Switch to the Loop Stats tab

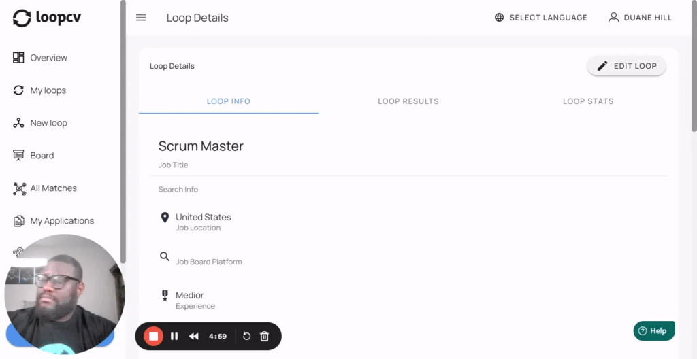[x=588, y=101]
